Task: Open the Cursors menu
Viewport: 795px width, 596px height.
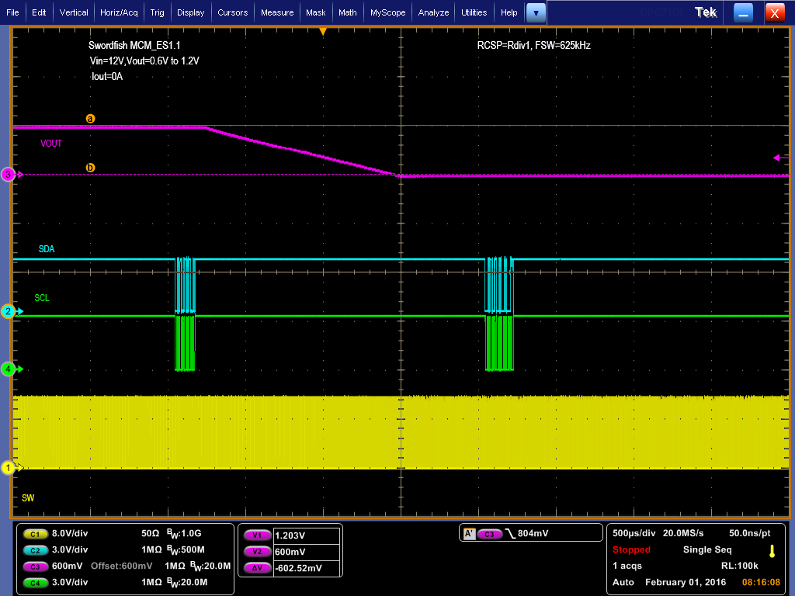Action: point(232,12)
